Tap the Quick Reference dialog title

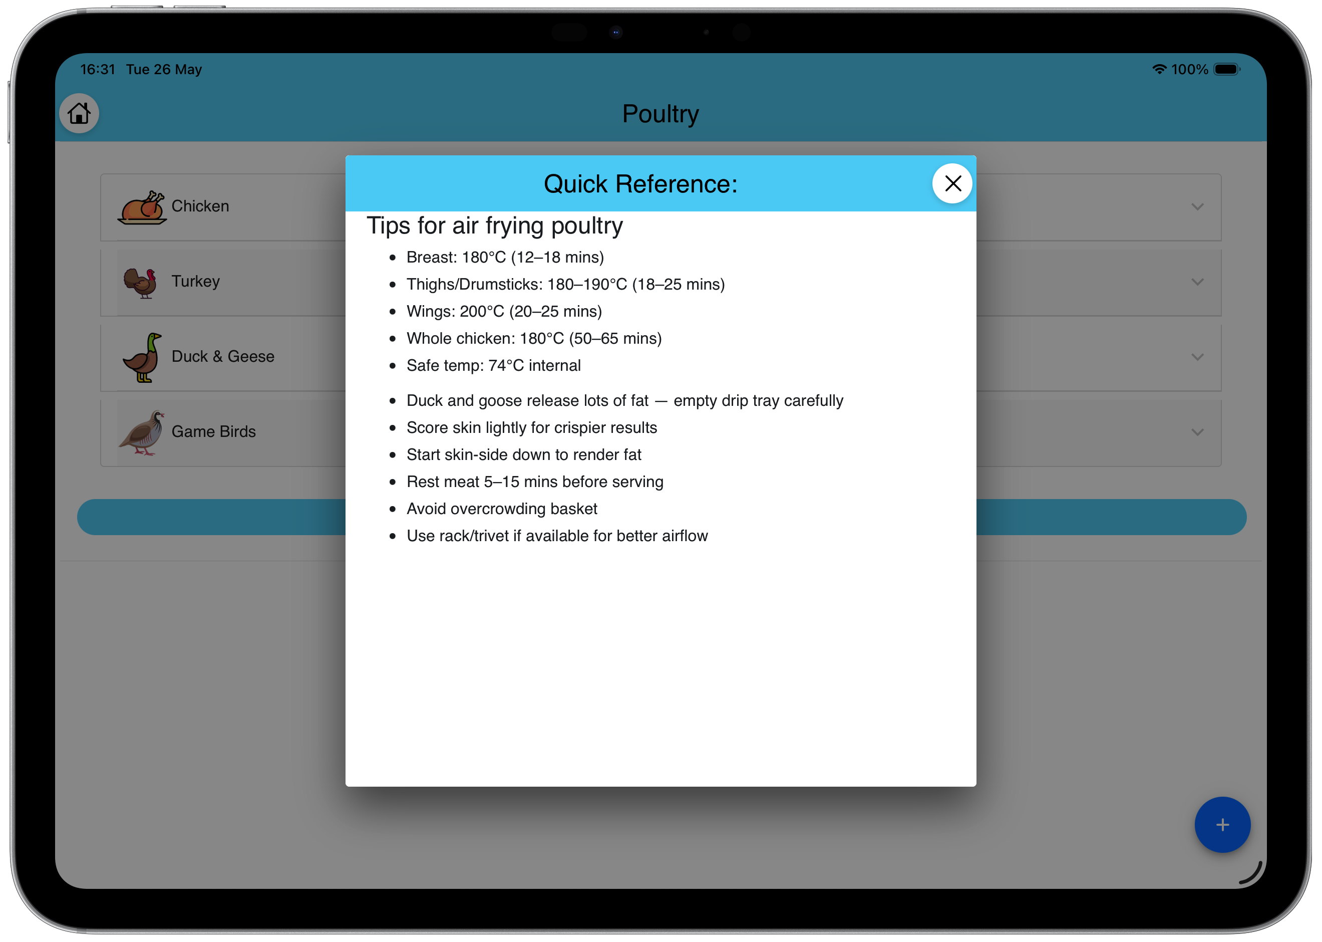pos(640,184)
